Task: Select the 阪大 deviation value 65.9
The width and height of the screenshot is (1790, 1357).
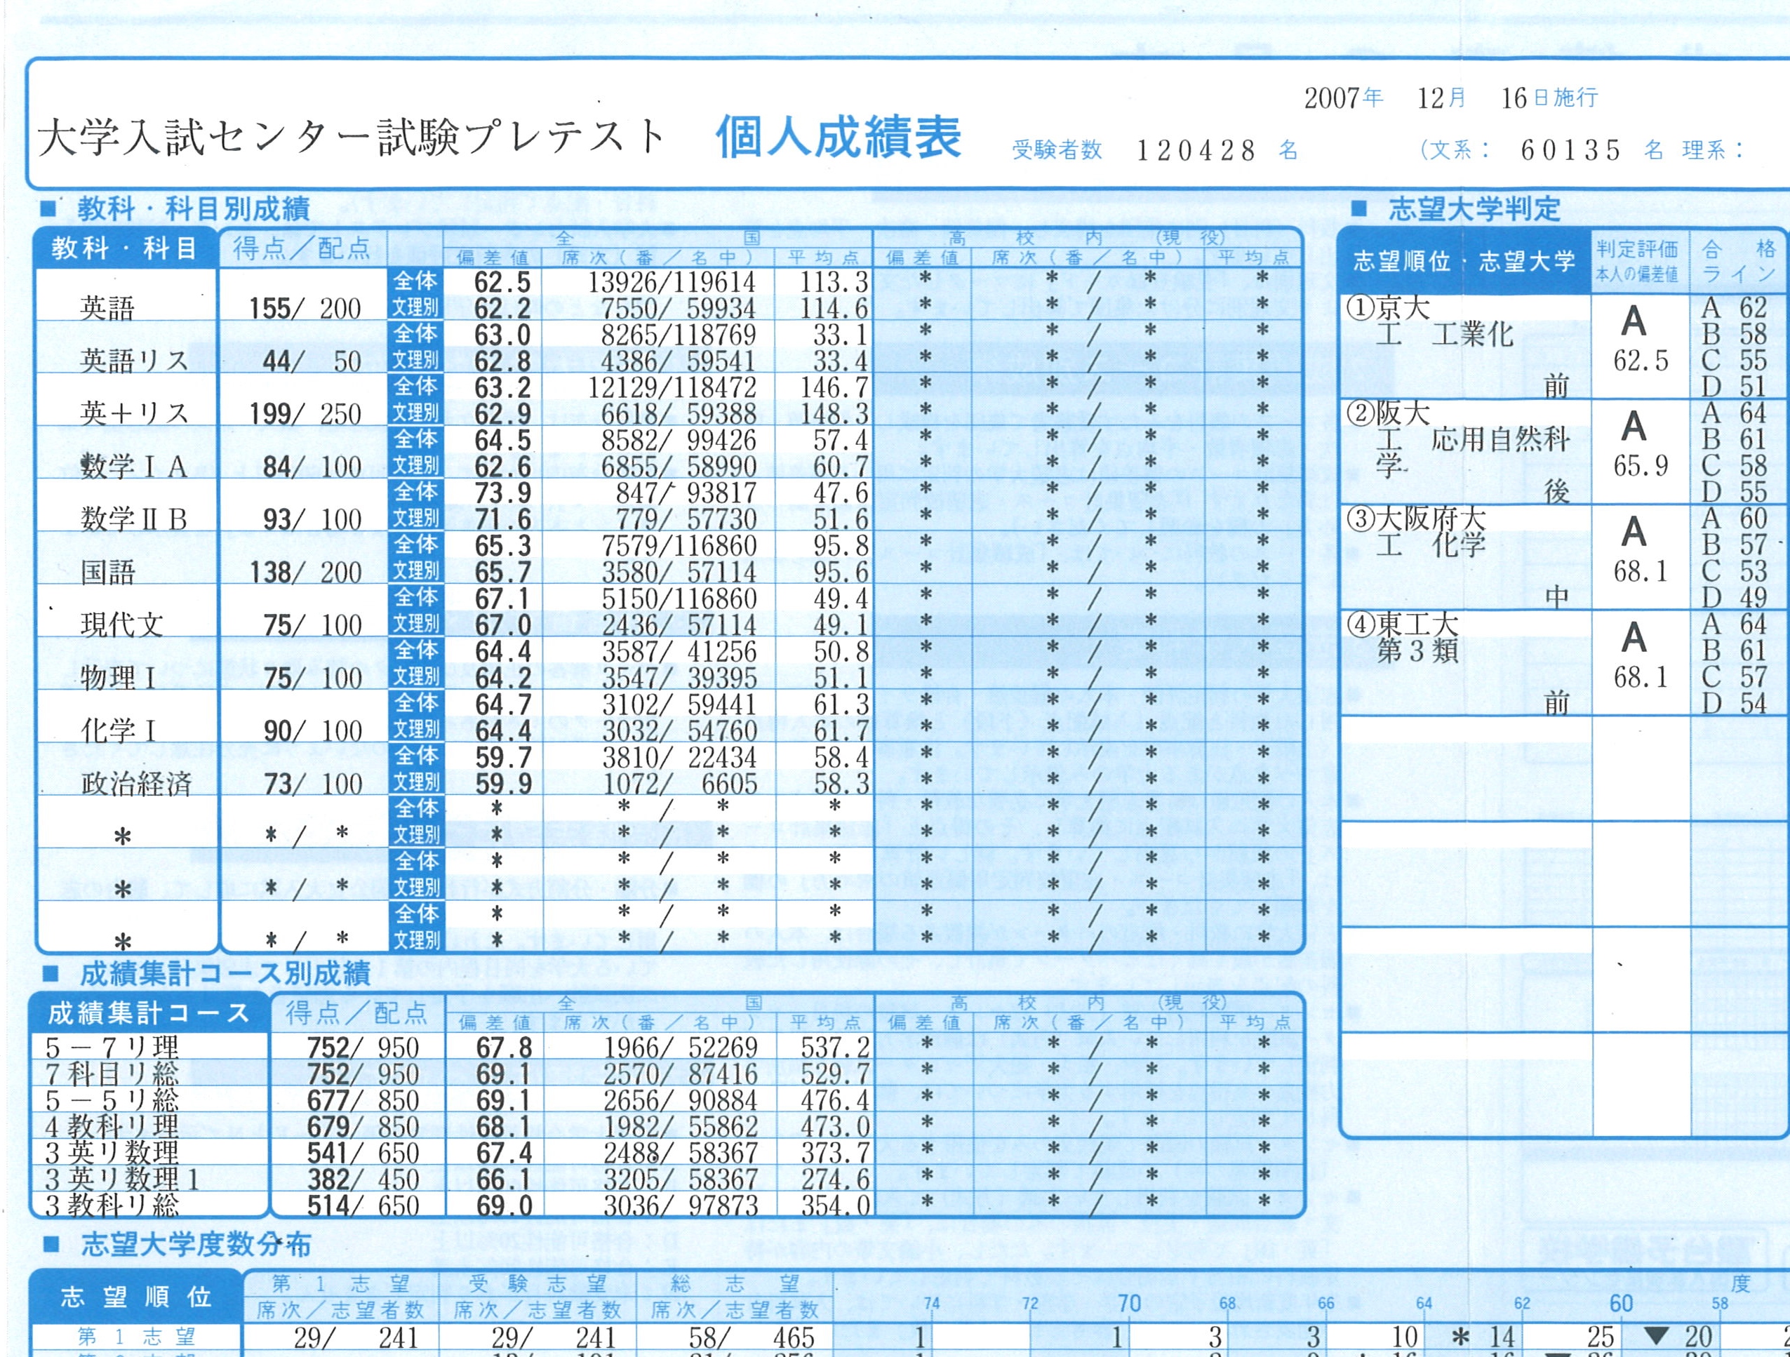Action: (x=1641, y=467)
